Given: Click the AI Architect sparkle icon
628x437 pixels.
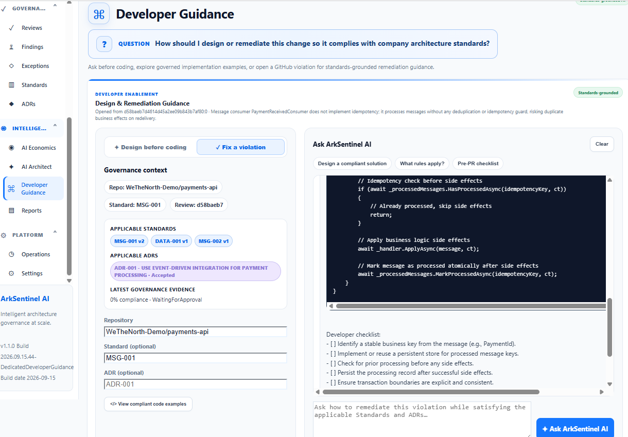Looking at the screenshot, I should (x=11, y=167).
